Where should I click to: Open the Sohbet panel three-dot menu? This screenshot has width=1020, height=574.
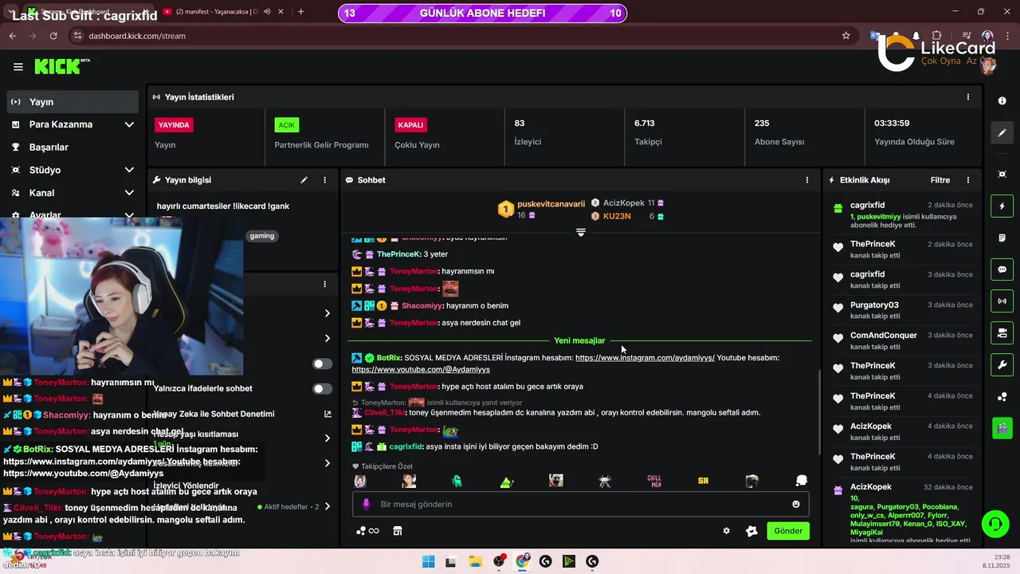coord(806,180)
